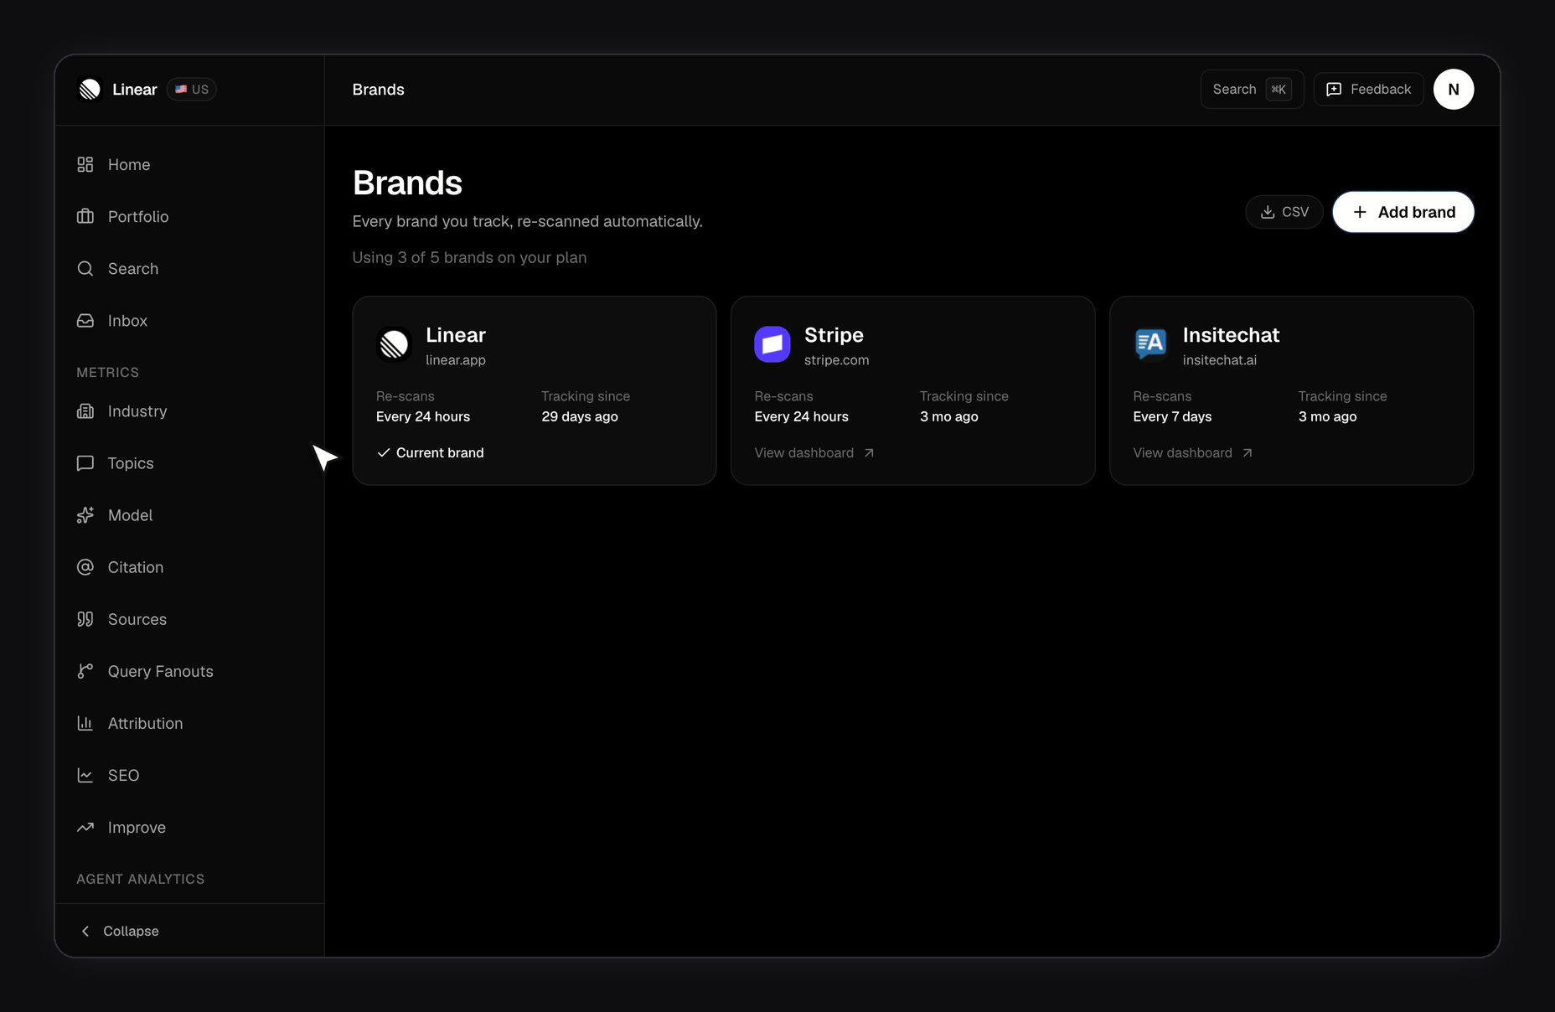Click the Sources quote icon
The image size is (1555, 1012).
[x=85, y=619]
